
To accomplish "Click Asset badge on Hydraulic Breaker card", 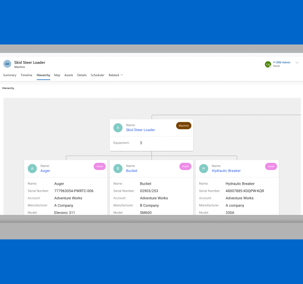I will coord(271,166).
